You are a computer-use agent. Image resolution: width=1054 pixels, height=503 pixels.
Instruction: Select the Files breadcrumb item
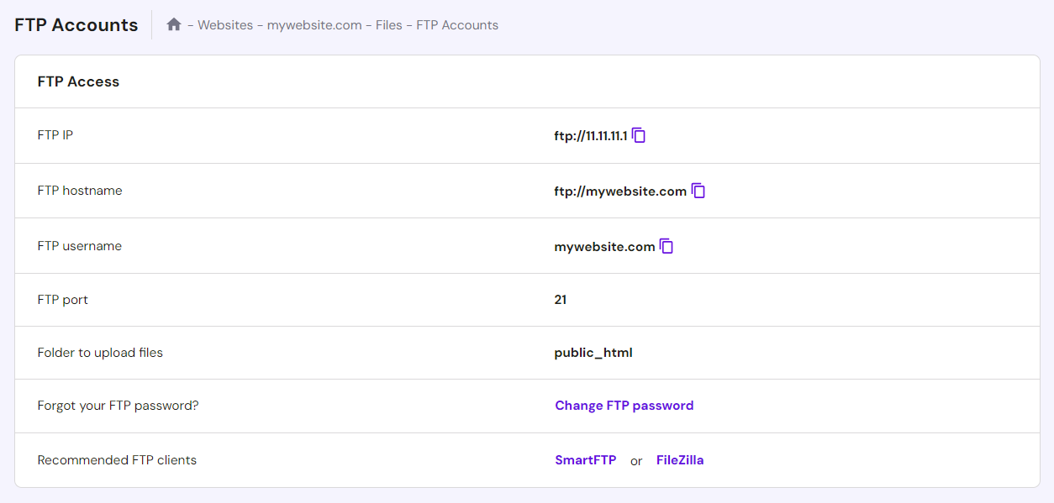[388, 25]
